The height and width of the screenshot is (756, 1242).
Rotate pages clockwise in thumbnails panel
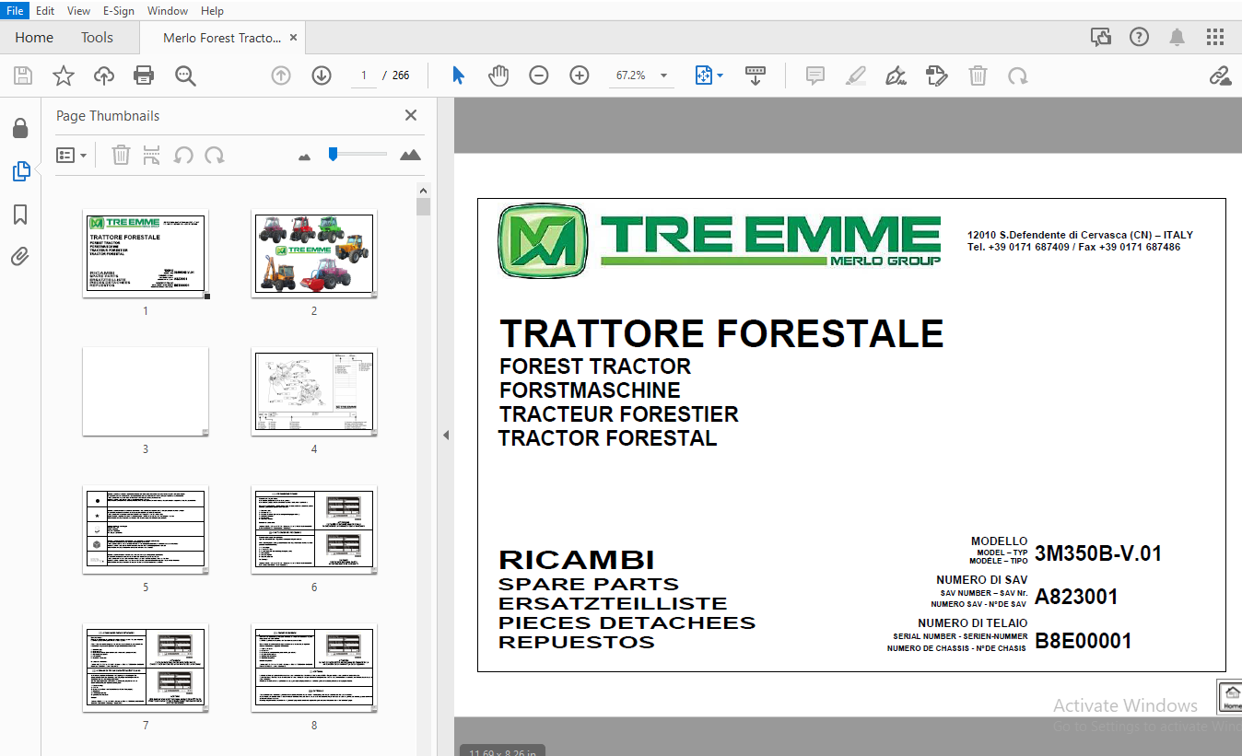tap(215, 155)
